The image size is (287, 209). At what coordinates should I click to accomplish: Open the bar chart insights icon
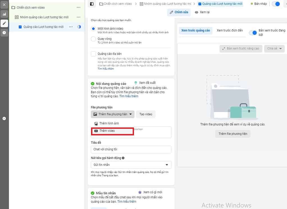pyautogui.click(x=4, y=14)
